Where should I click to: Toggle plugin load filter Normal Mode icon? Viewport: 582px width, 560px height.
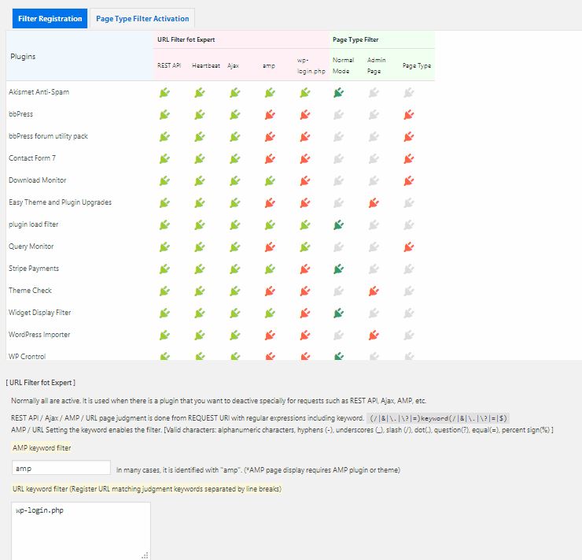pyautogui.click(x=338, y=224)
